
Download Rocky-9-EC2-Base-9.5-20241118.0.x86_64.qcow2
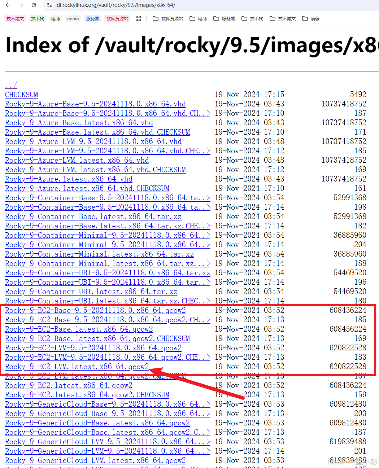(x=95, y=310)
